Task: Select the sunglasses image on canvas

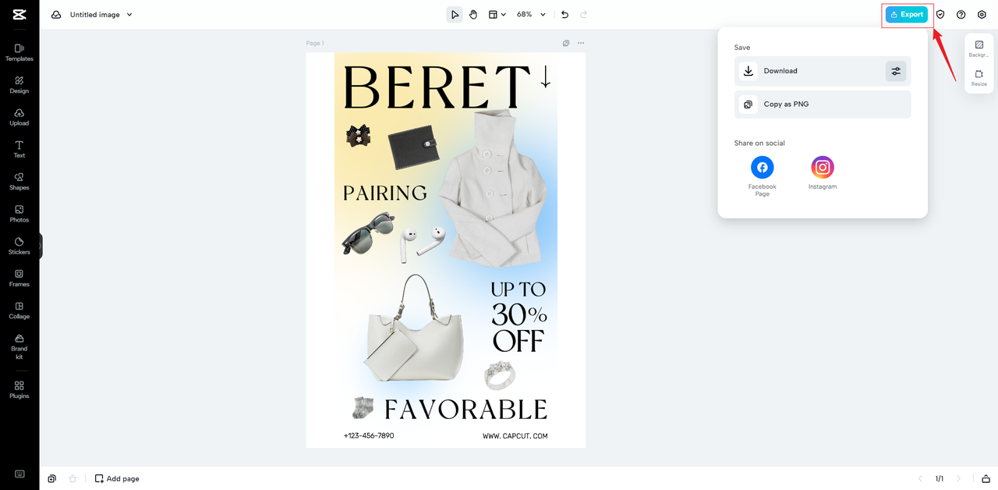Action: (368, 233)
